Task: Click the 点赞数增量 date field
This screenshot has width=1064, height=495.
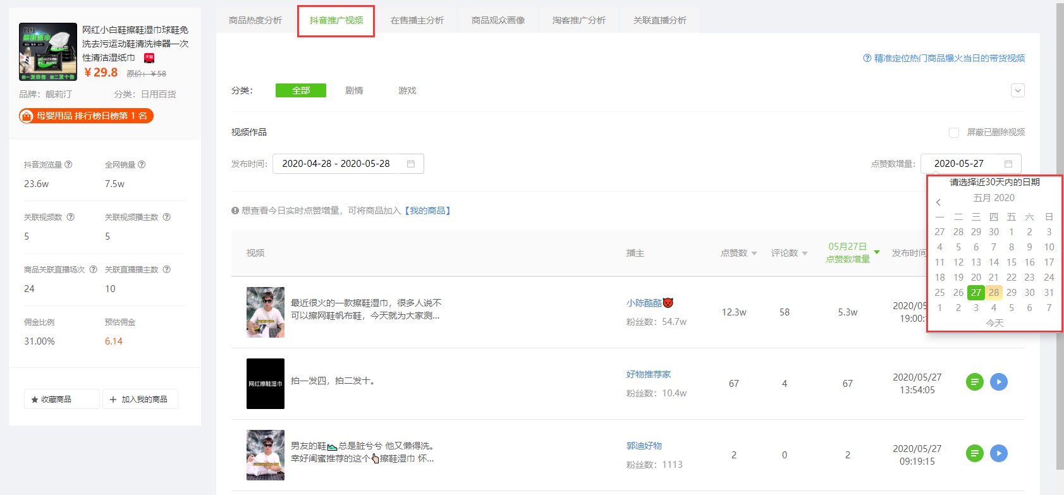Action: (971, 164)
